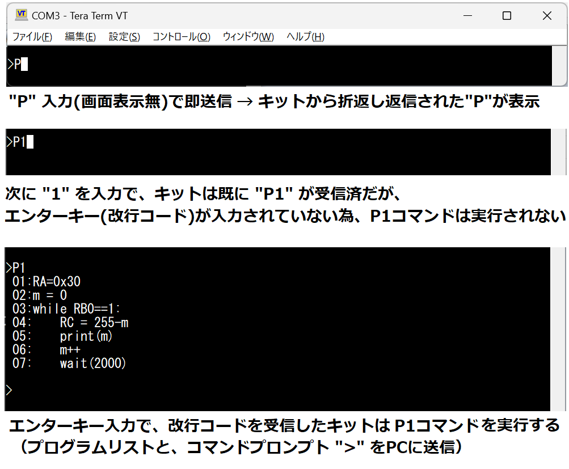
Task: Click the first terminal's vertical scrollbar
Action: pyautogui.click(x=559, y=66)
